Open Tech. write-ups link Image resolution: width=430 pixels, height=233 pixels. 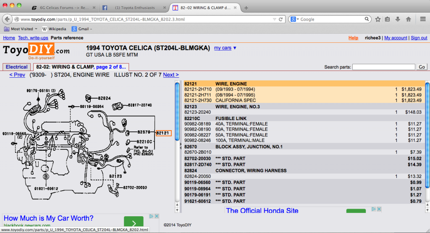[33, 38]
